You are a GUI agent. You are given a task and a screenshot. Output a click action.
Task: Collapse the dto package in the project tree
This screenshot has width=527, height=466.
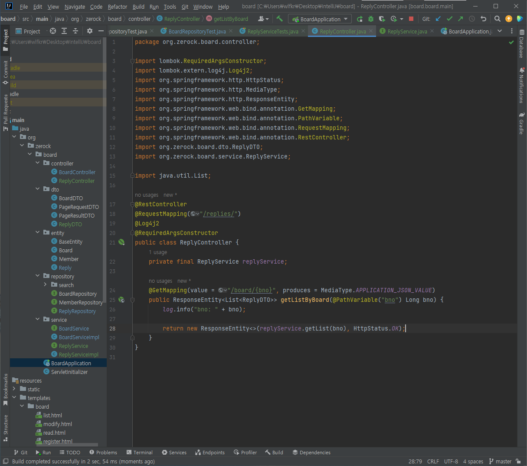click(x=38, y=189)
